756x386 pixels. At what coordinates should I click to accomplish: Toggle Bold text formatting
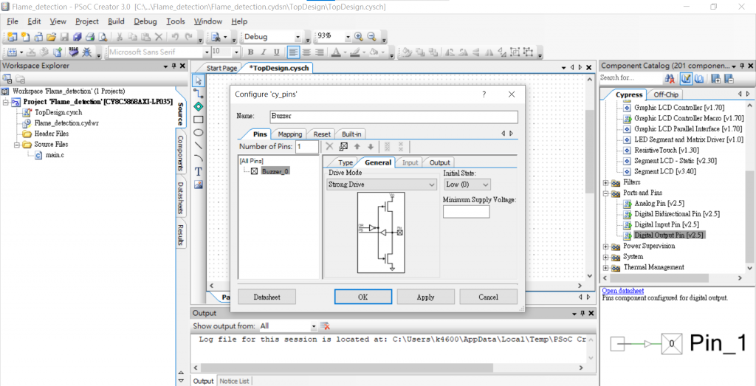point(251,52)
